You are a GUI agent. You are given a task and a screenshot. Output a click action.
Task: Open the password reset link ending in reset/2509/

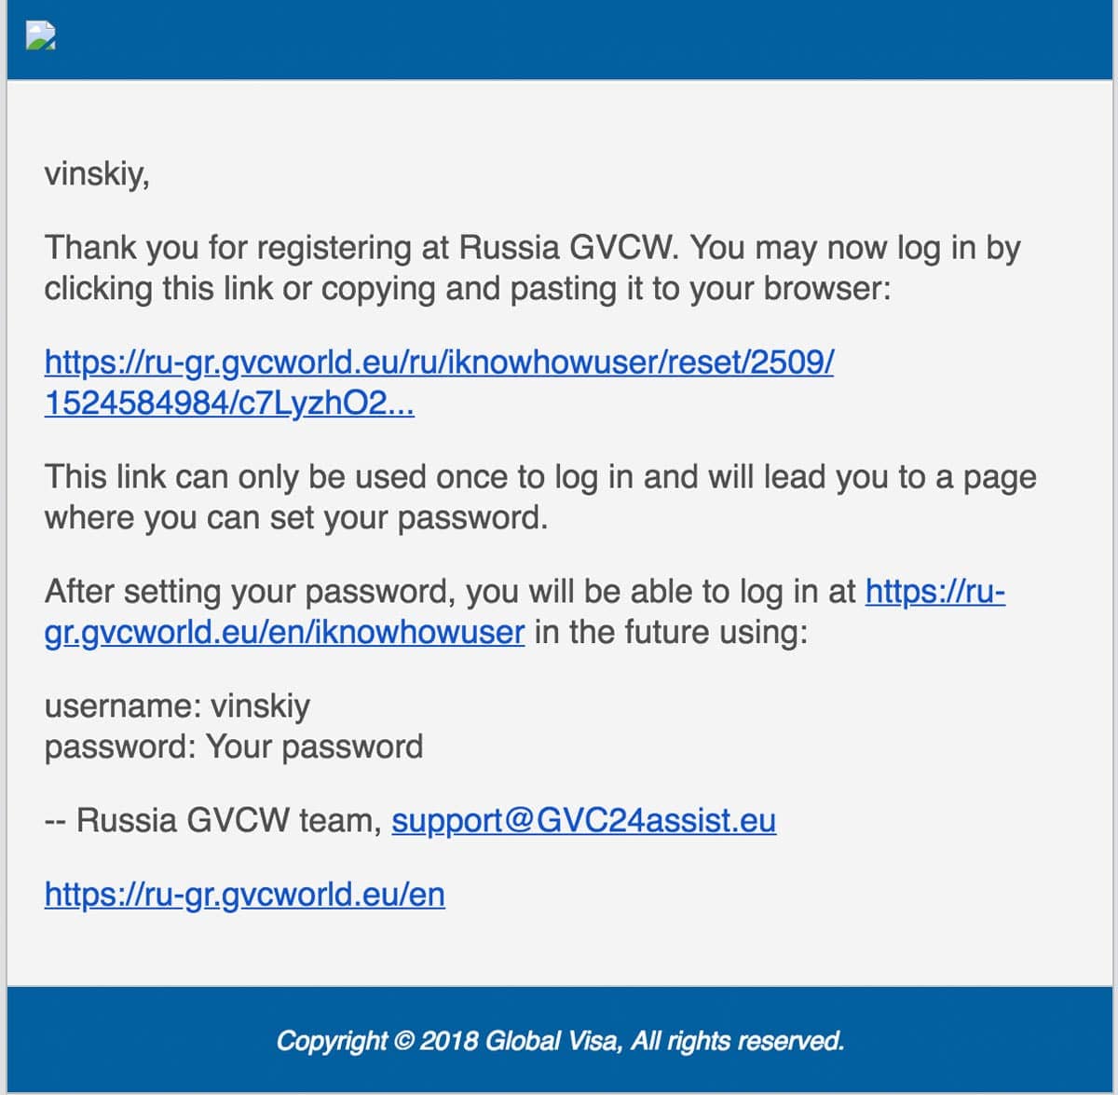(x=438, y=362)
